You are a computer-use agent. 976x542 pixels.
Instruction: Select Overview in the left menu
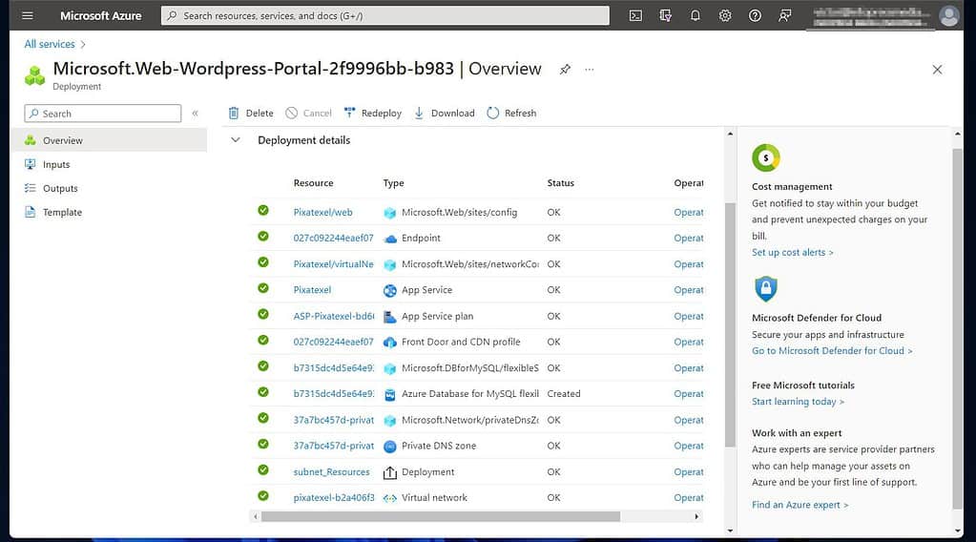click(109, 140)
